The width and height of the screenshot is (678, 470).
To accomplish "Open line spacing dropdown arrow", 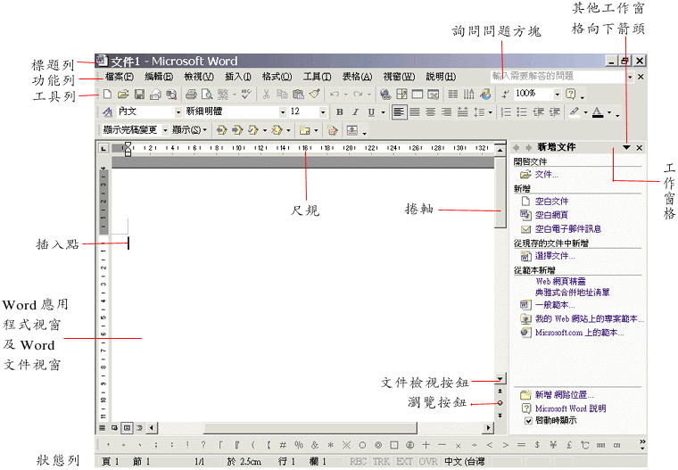I will pyautogui.click(x=491, y=112).
